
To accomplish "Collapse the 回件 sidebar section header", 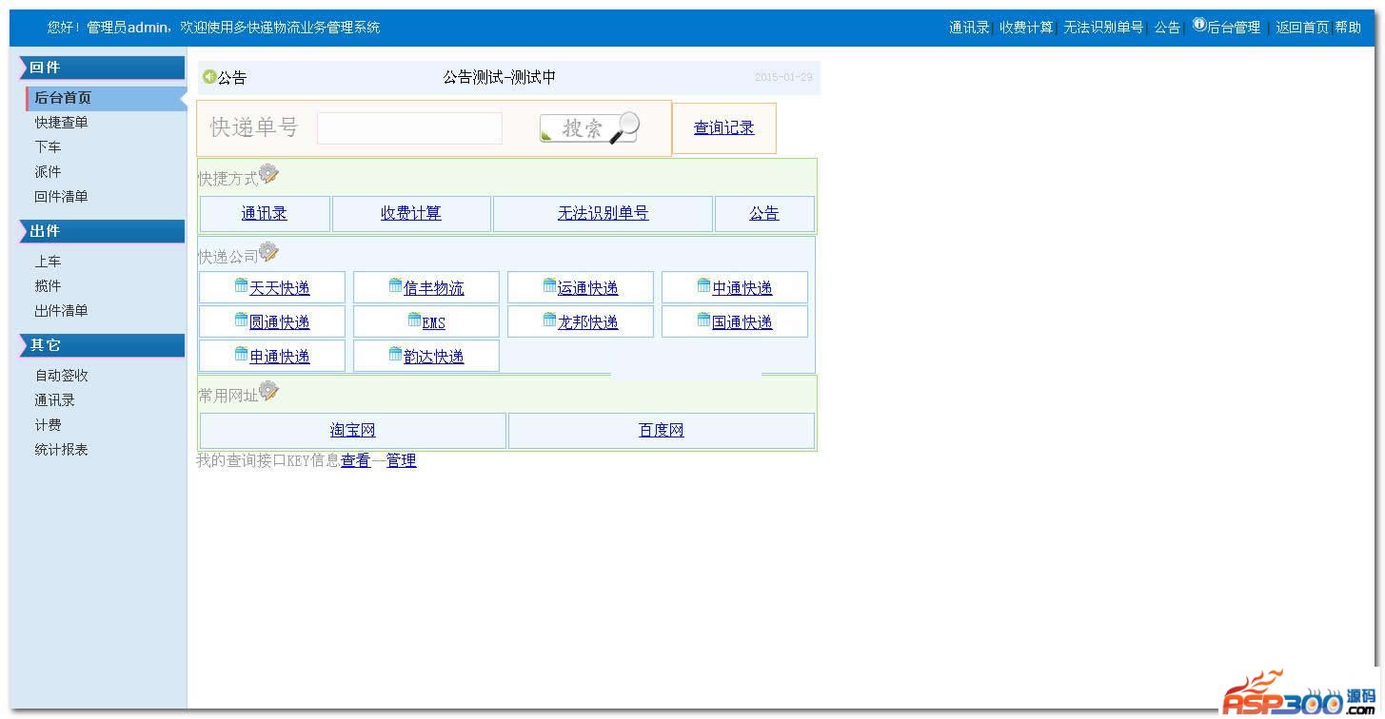I will point(102,68).
